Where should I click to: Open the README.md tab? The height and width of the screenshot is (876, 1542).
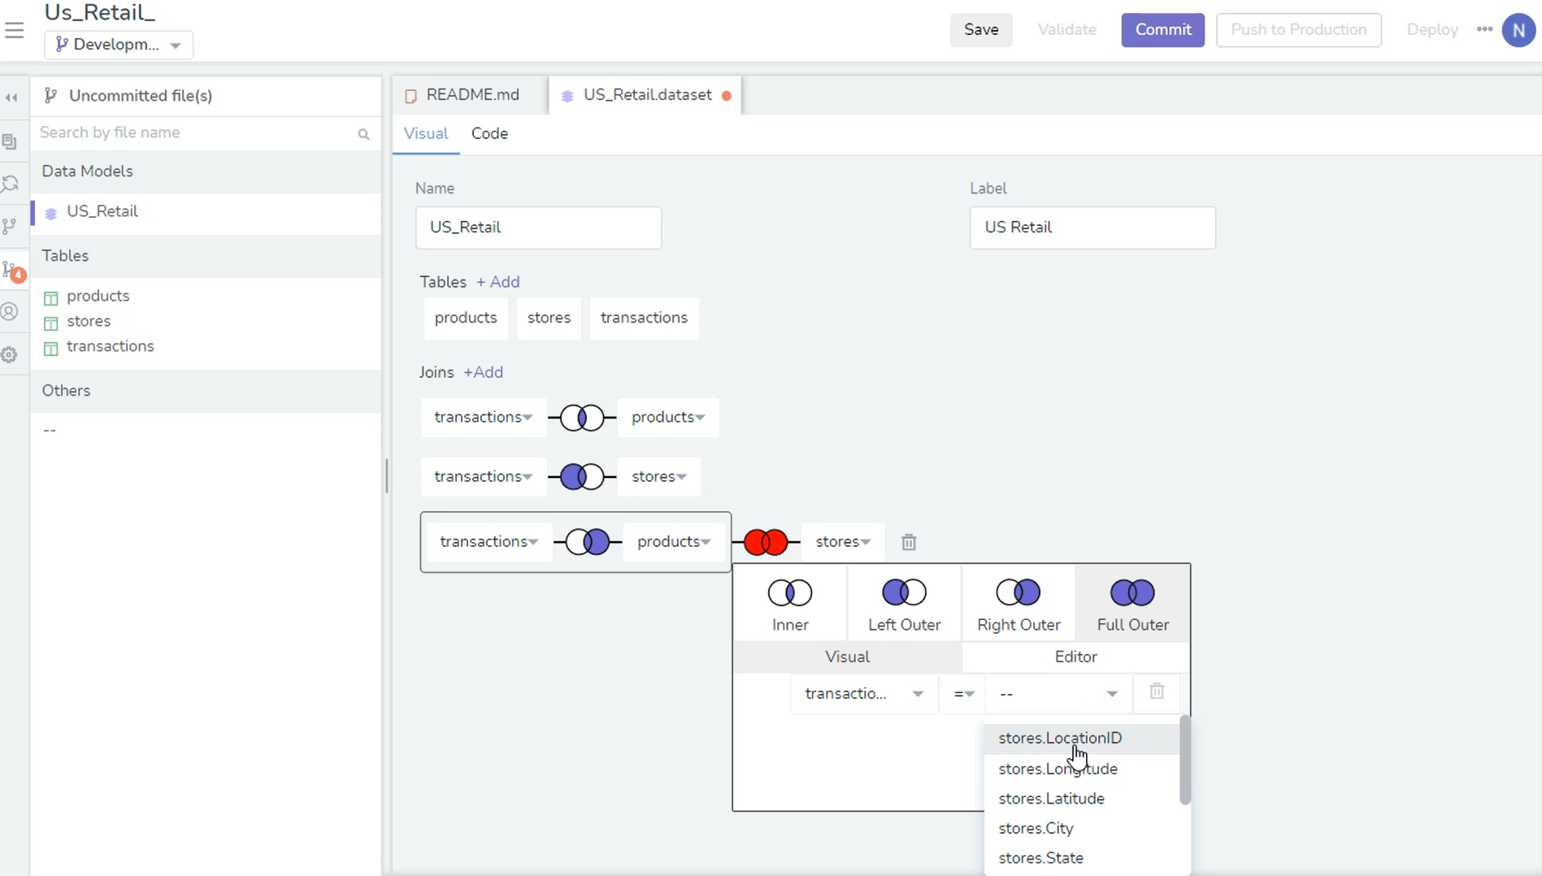(x=473, y=94)
